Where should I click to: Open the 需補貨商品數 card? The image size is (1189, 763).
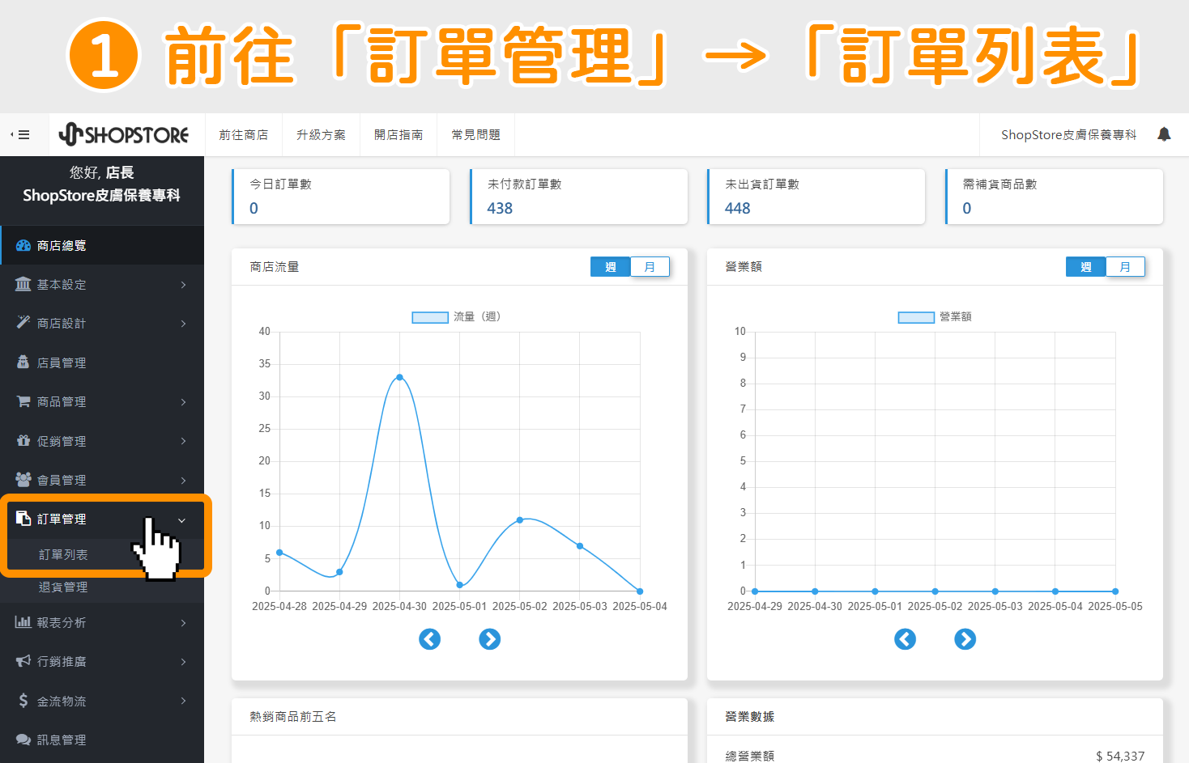tap(1054, 197)
